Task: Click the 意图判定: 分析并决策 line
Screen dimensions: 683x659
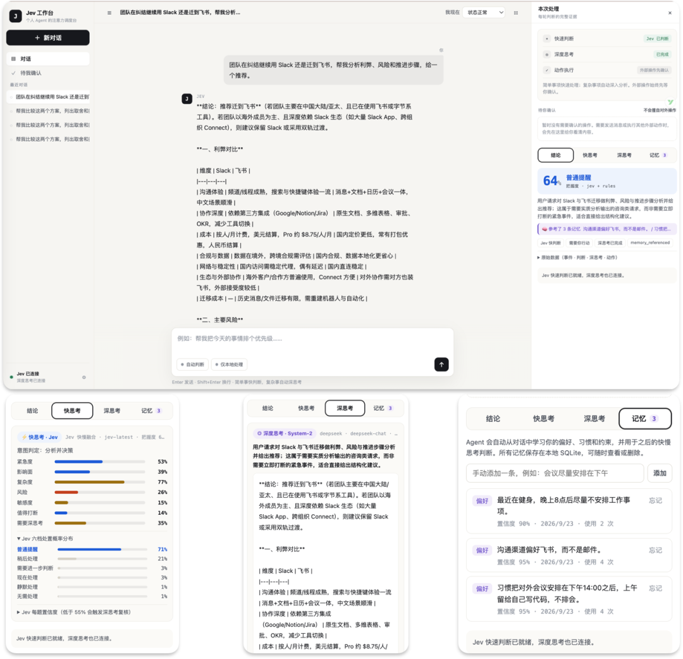Action: pyautogui.click(x=45, y=450)
